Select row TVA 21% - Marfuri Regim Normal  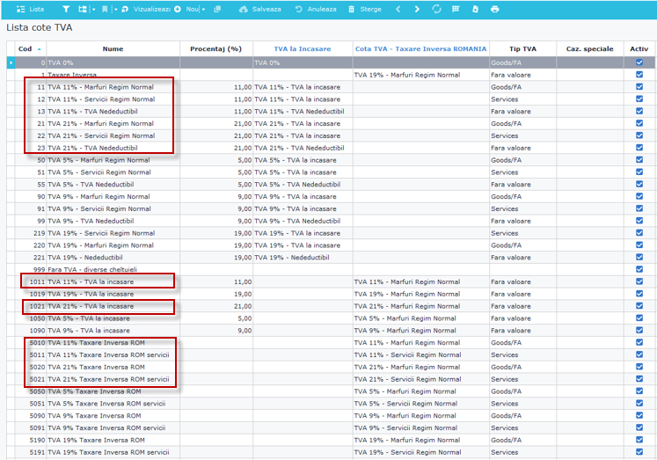331,124
